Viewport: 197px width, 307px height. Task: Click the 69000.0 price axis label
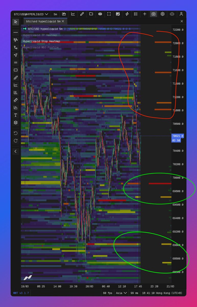(x=178, y=245)
